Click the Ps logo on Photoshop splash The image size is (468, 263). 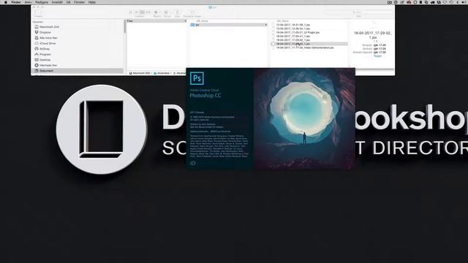click(197, 78)
